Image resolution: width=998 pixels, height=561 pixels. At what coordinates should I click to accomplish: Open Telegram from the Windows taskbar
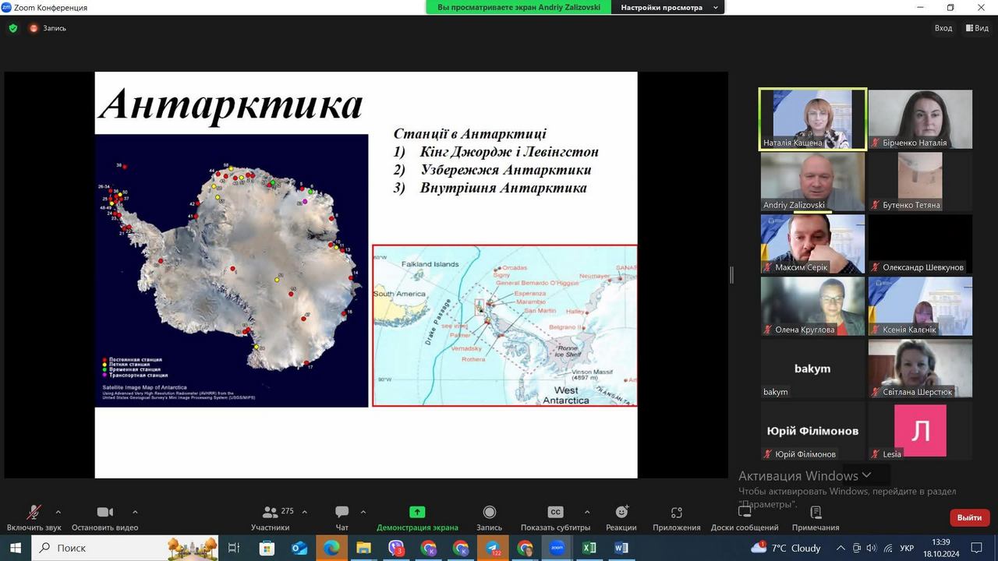pos(493,548)
